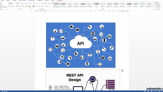This screenshot has width=163, height=92.
Task: Toggle Show paragraph marks pilcrow
Action: click(51, 3)
